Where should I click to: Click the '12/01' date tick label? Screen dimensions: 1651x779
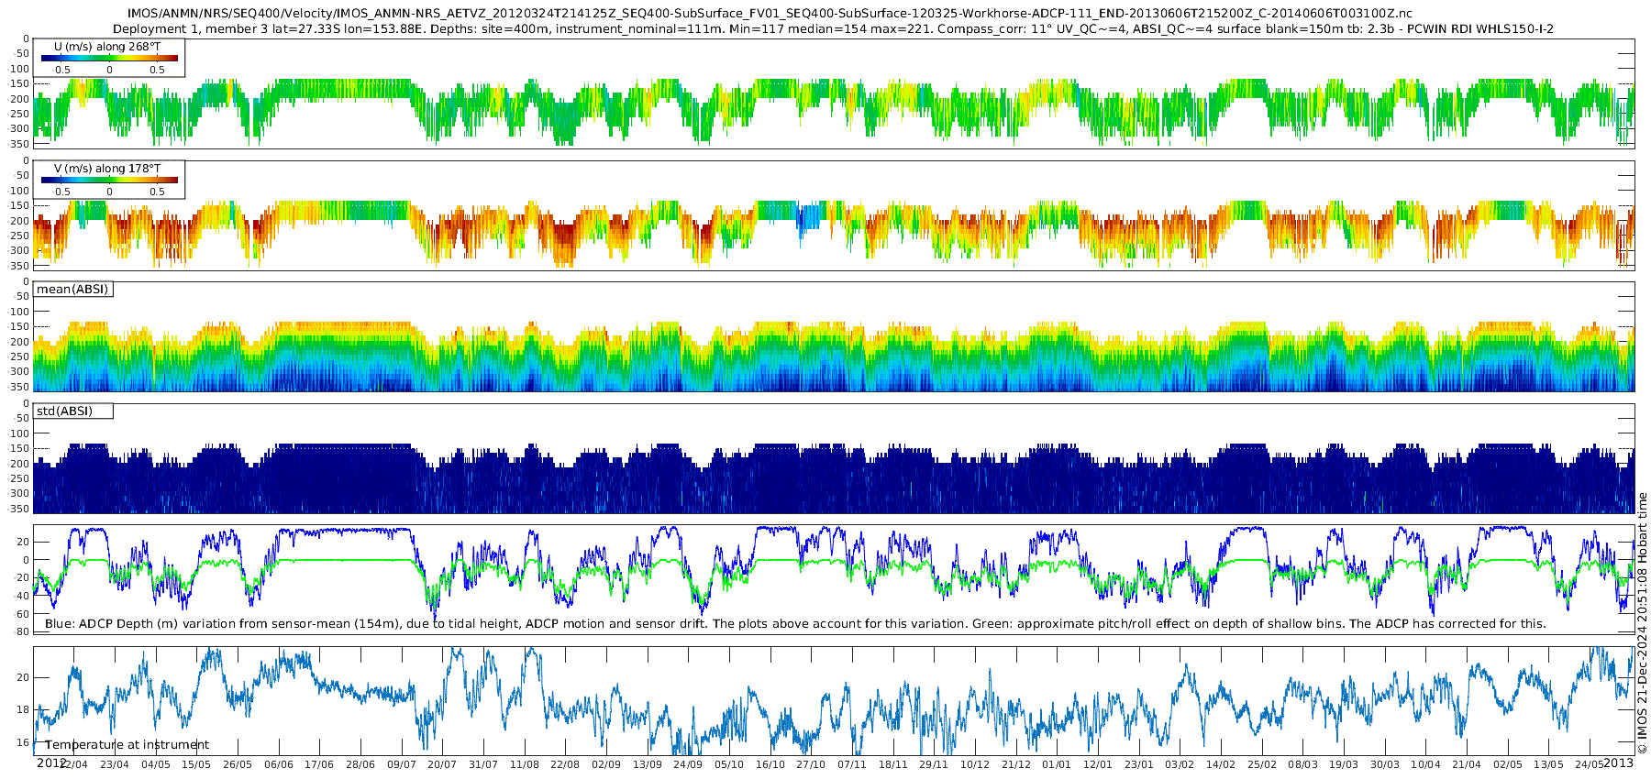pos(1098,764)
